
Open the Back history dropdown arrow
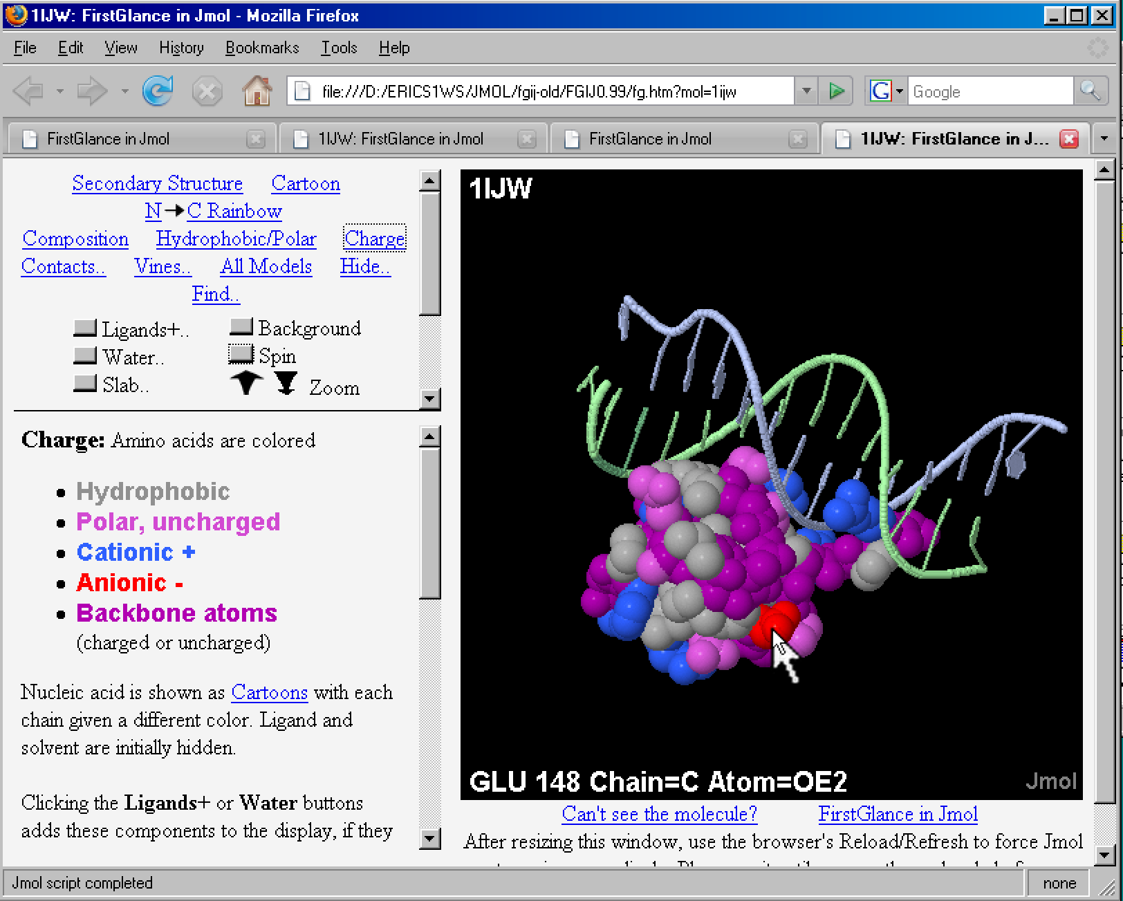(60, 91)
